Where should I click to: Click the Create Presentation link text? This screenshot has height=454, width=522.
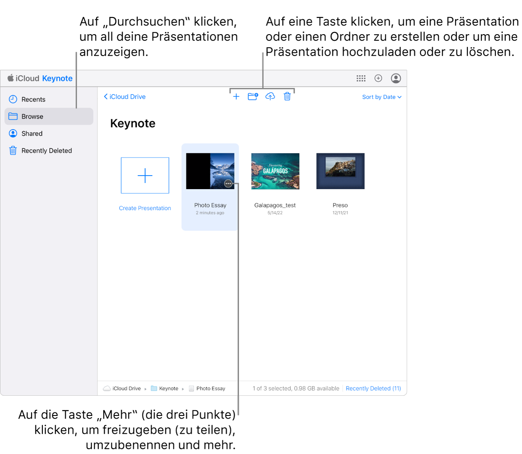pos(145,208)
